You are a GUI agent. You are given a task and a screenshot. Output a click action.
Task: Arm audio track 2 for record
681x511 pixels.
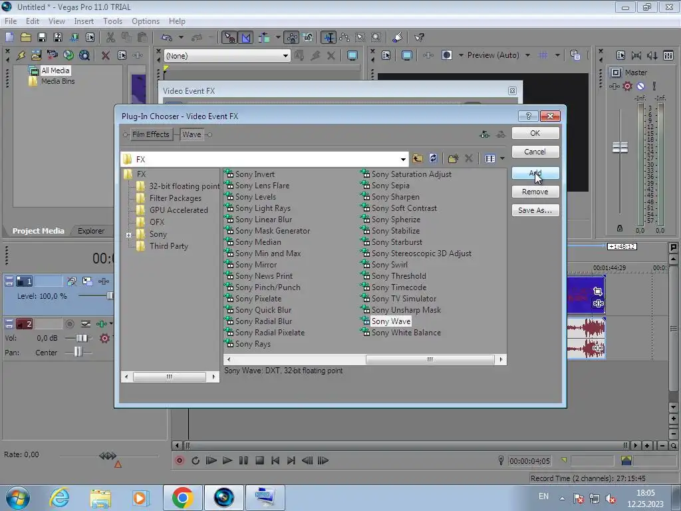point(69,324)
